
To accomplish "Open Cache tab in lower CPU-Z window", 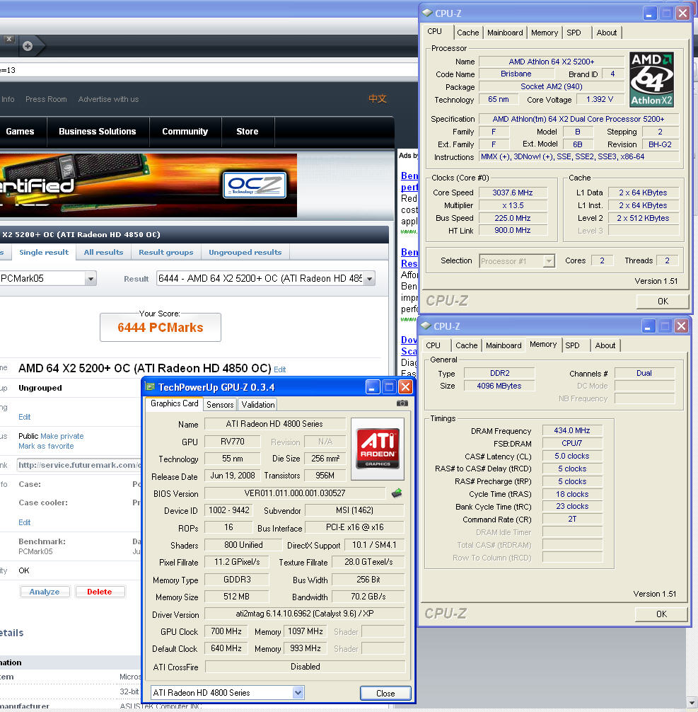I will (467, 345).
